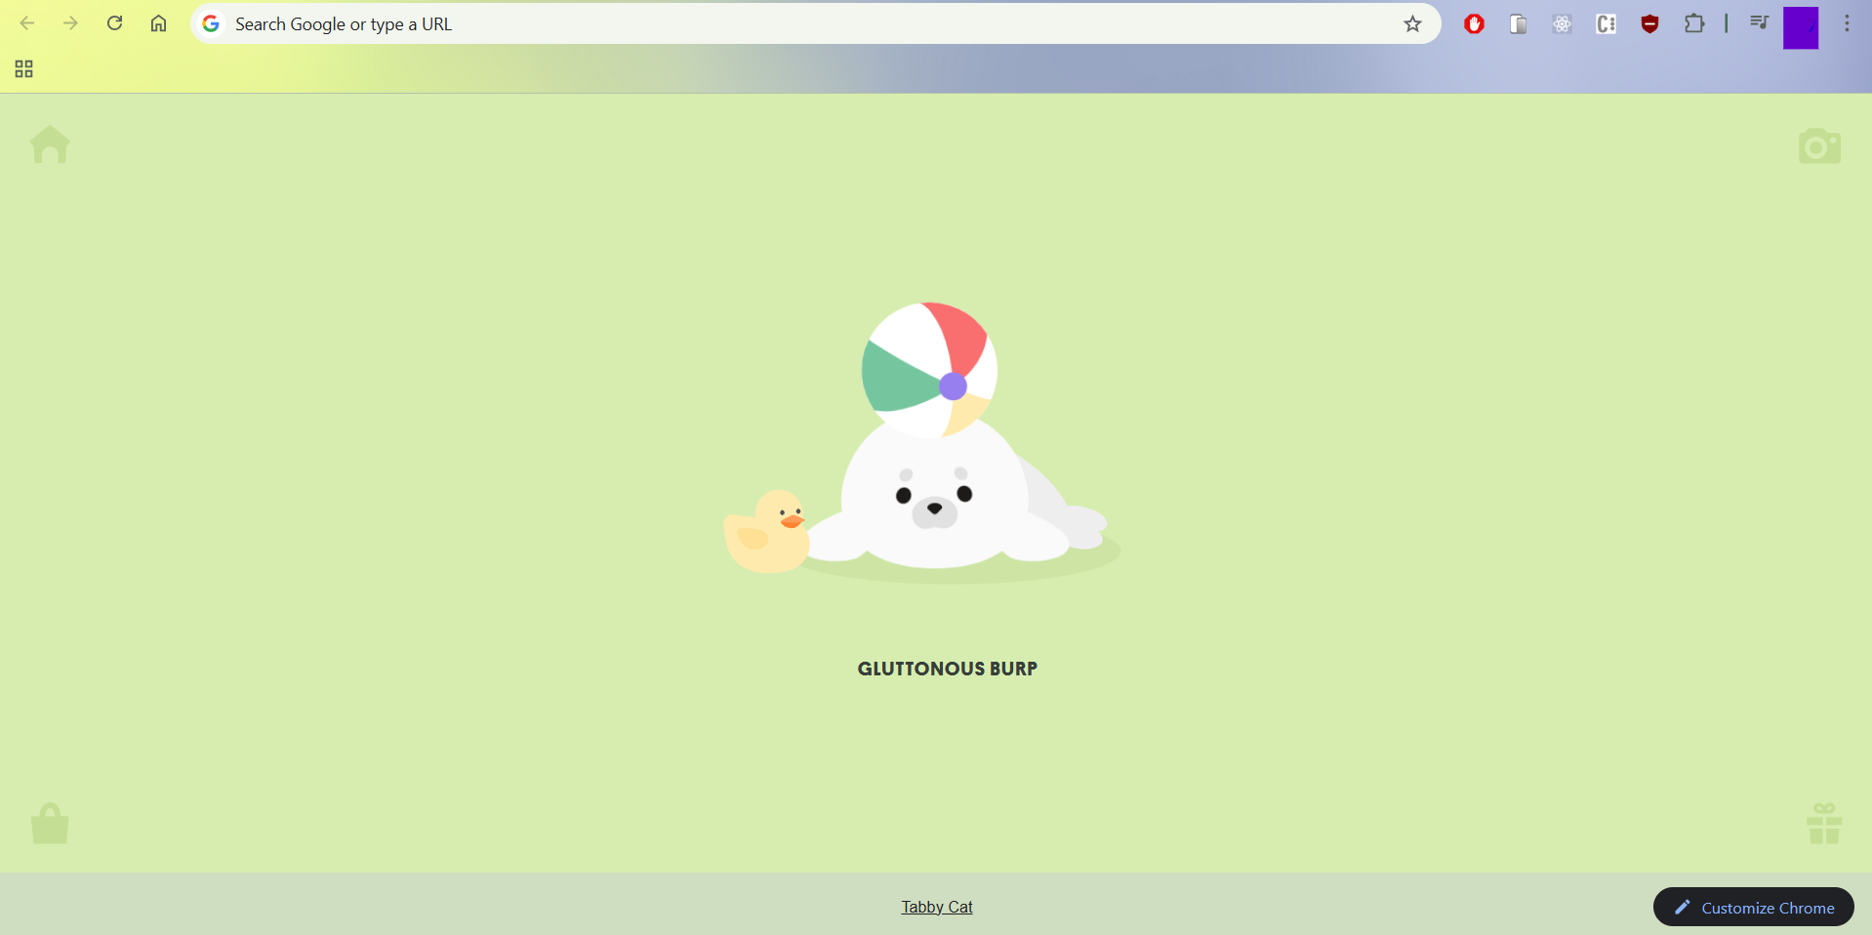Open the camera snapshot icon
1872x935 pixels.
click(1819, 146)
